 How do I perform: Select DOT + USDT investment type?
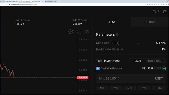[156, 61]
